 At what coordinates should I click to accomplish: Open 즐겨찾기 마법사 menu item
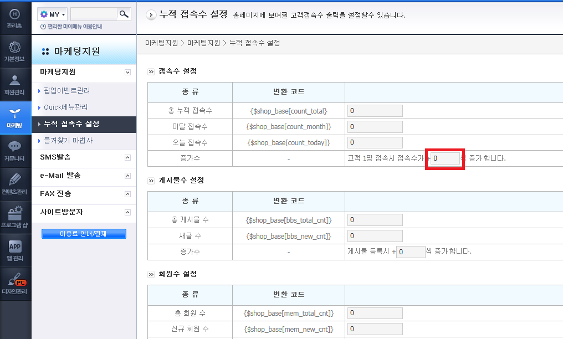68,141
